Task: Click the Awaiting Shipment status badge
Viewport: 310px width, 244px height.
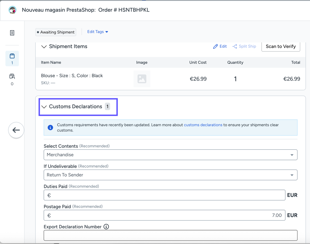Action: [x=56, y=32]
